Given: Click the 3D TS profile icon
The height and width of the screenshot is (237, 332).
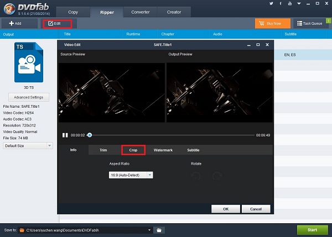Looking at the screenshot, I should click(29, 62).
